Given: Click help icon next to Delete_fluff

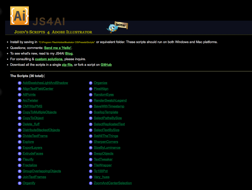Looking at the screenshot, I should pyautogui.click(x=20, y=124).
